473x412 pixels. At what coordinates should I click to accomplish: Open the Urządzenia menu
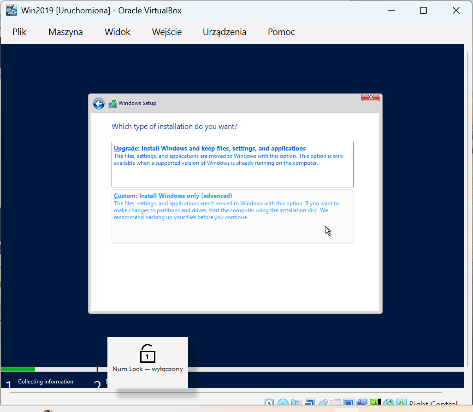[225, 32]
